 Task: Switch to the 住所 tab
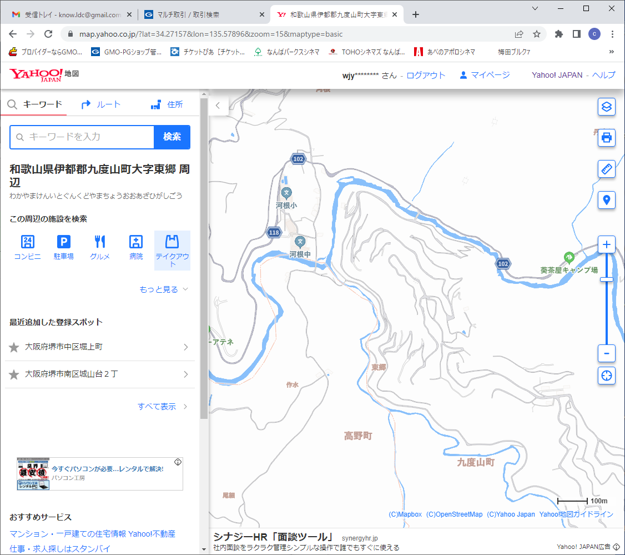coord(167,104)
